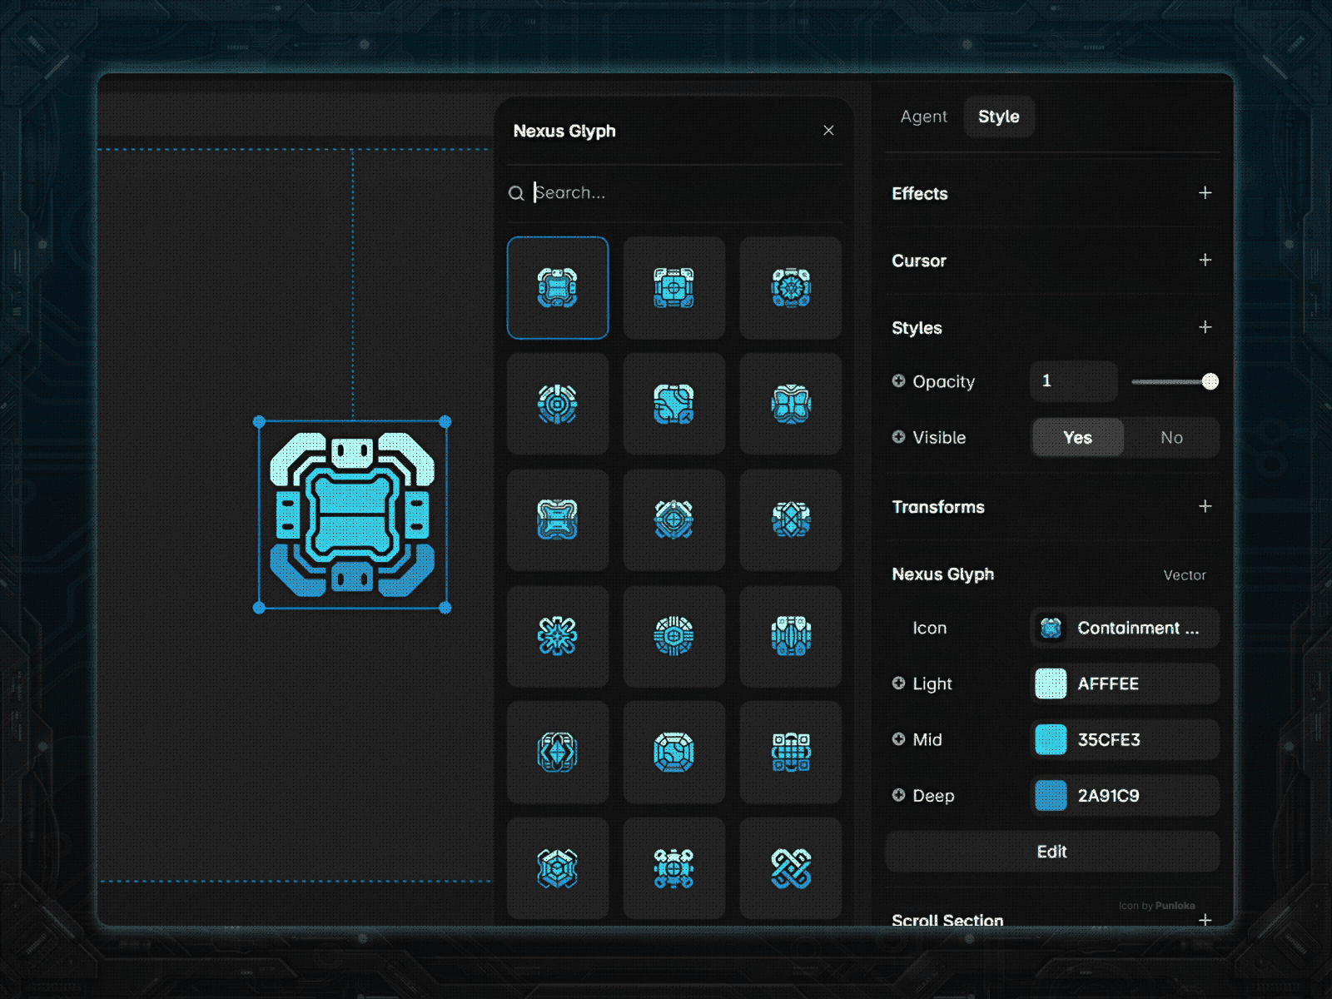Select the diamond between angle-brackets glyph

click(x=558, y=753)
